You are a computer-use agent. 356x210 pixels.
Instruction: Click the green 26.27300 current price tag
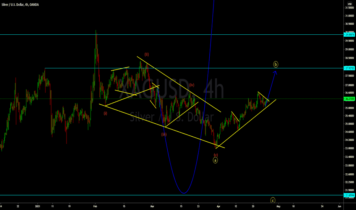[350, 99]
